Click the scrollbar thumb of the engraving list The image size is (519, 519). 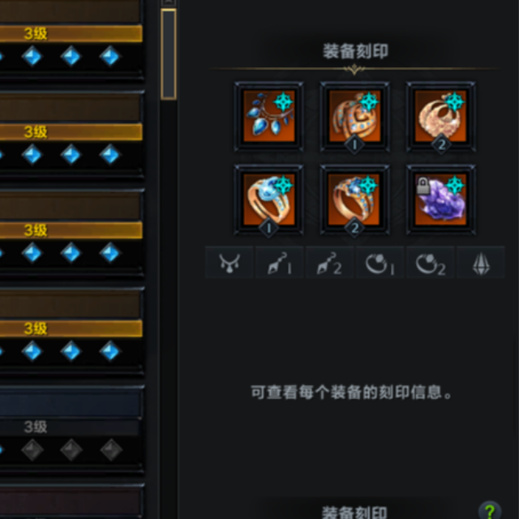169,54
